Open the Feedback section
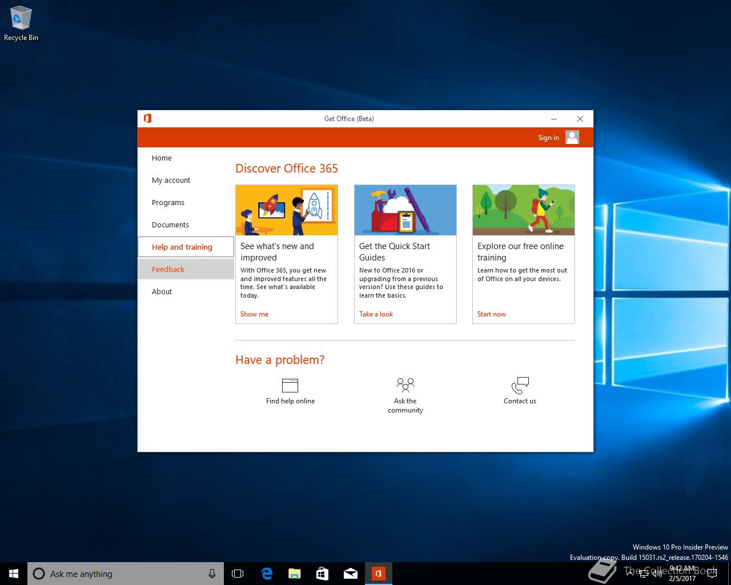 pyautogui.click(x=186, y=269)
